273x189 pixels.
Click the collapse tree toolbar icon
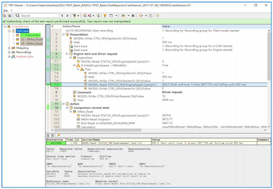pyautogui.click(x=98, y=16)
